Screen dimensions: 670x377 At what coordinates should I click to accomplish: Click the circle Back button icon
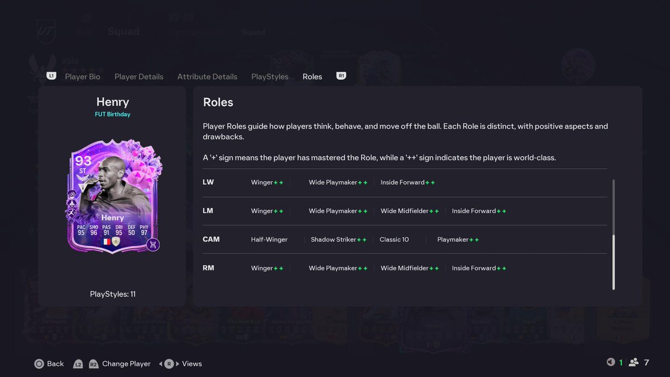pos(39,364)
